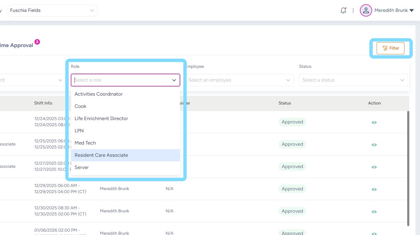Click the pink badge showing 2 pending approvals

coord(37,42)
